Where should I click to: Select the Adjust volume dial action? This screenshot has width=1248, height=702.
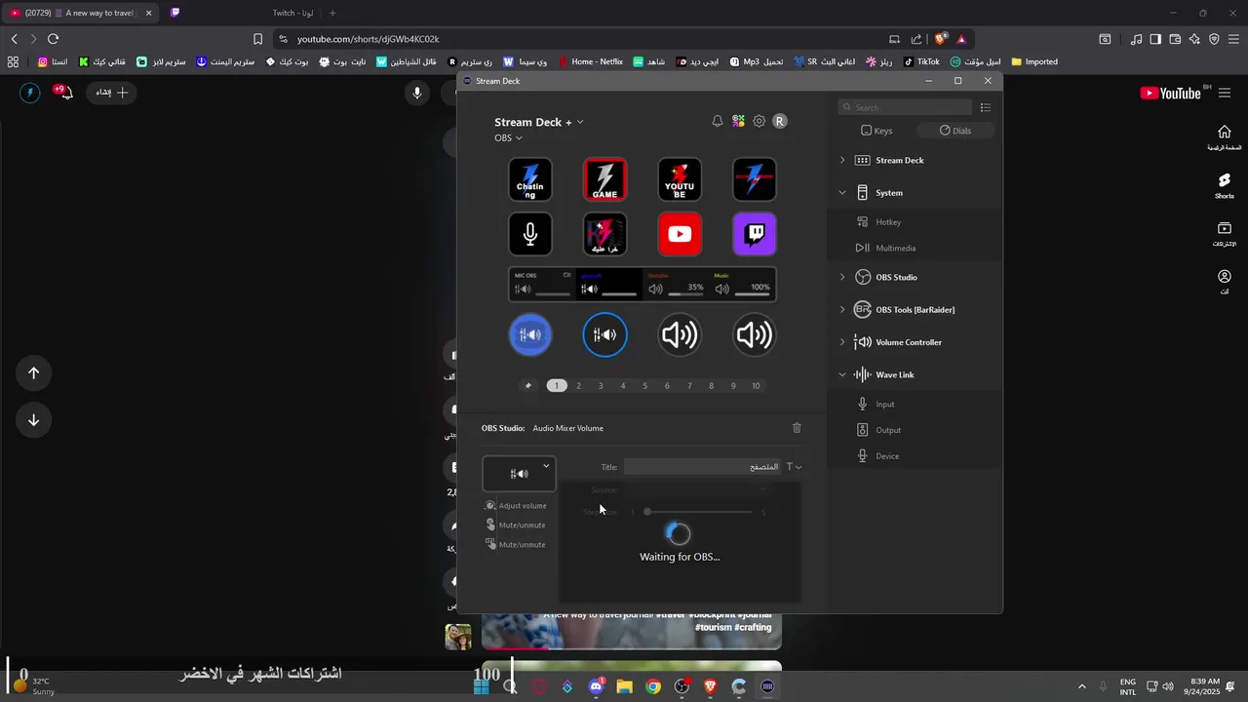[x=516, y=505]
